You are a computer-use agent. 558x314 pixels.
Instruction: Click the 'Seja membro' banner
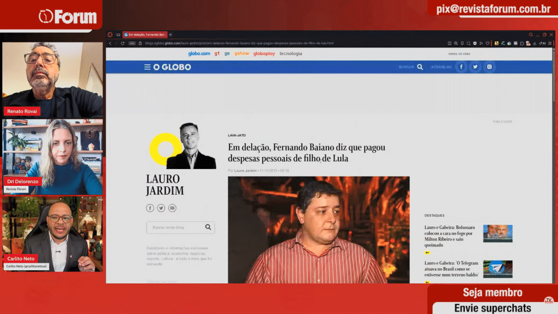coord(493,293)
